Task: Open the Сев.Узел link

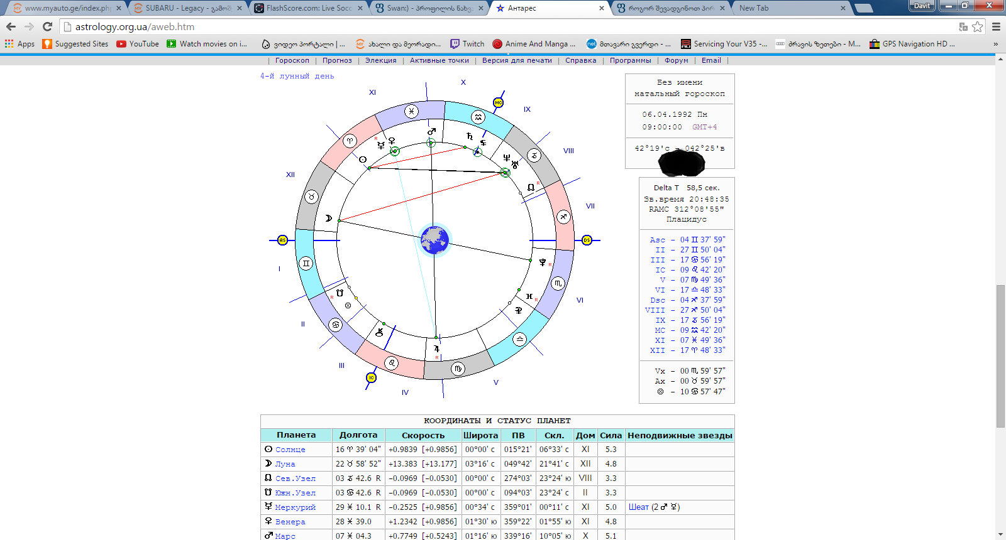Action: coord(296,478)
